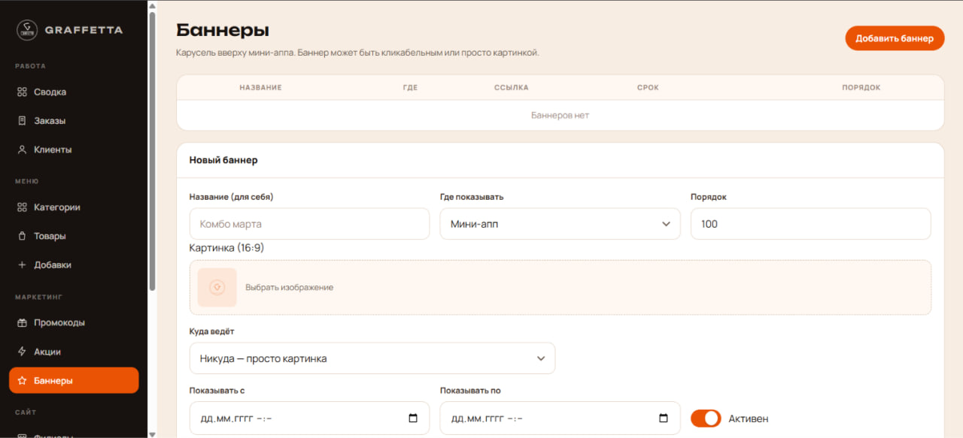Click the sidebar scroll down arrow
This screenshot has height=438, width=963.
click(x=153, y=433)
